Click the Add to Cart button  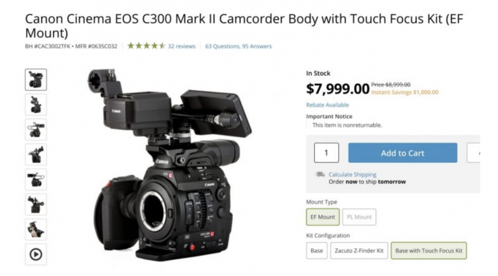402,152
